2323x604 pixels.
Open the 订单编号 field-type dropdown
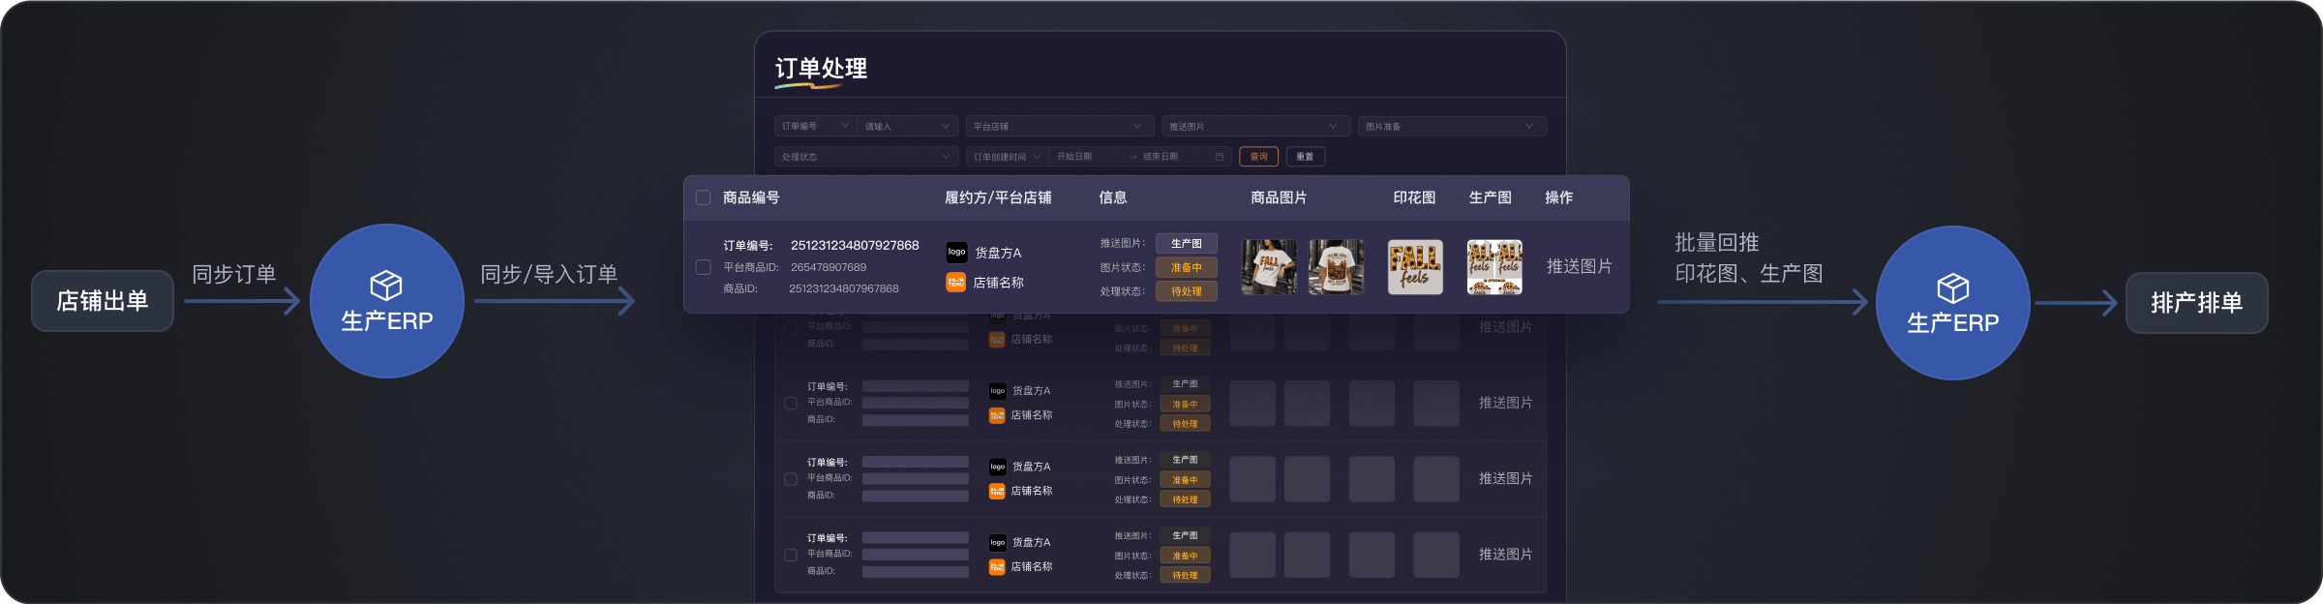pyautogui.click(x=816, y=127)
